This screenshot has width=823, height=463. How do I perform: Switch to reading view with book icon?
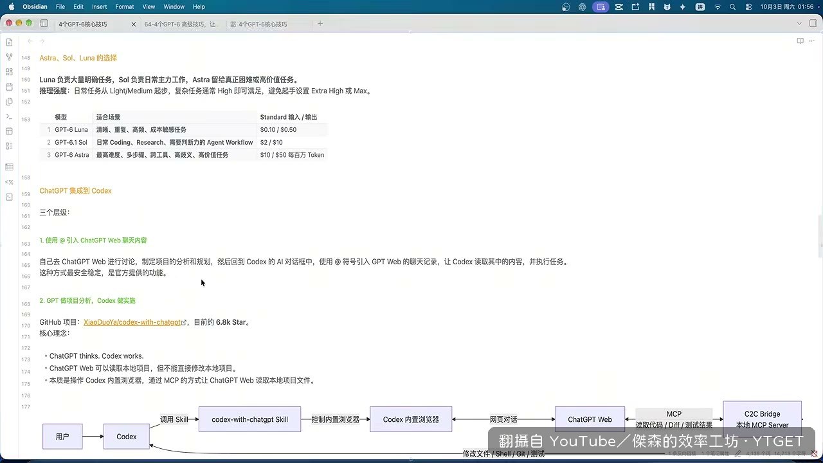[x=800, y=41]
